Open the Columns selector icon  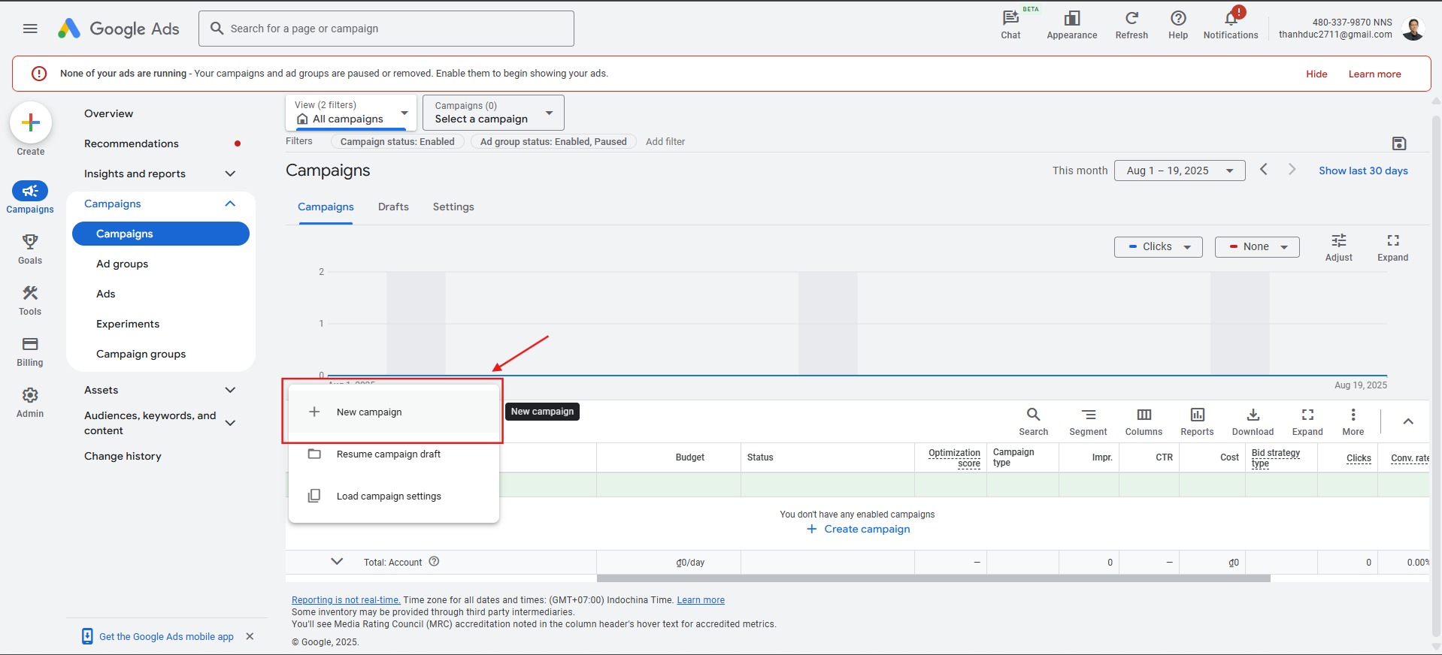[x=1143, y=415]
